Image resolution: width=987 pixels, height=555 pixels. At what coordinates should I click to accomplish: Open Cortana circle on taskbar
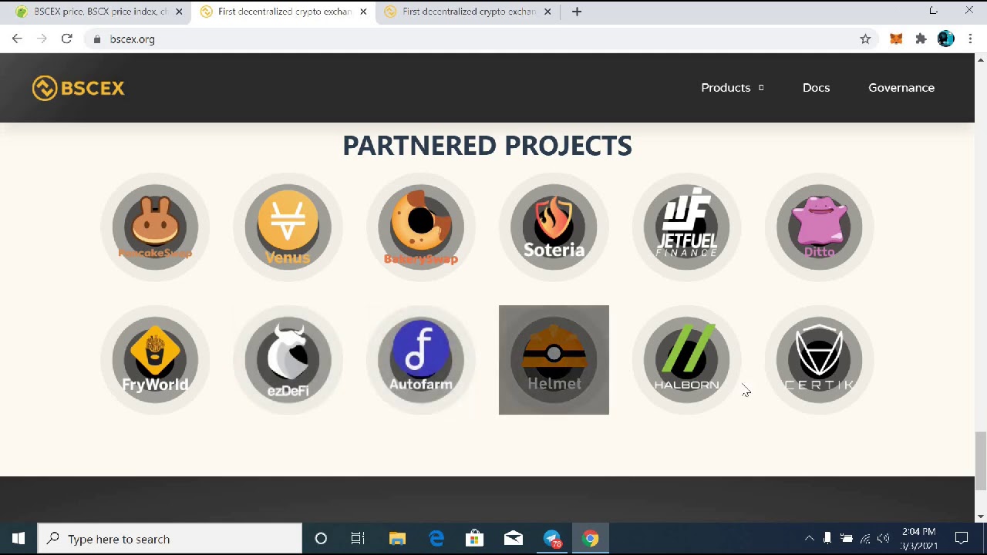(321, 539)
